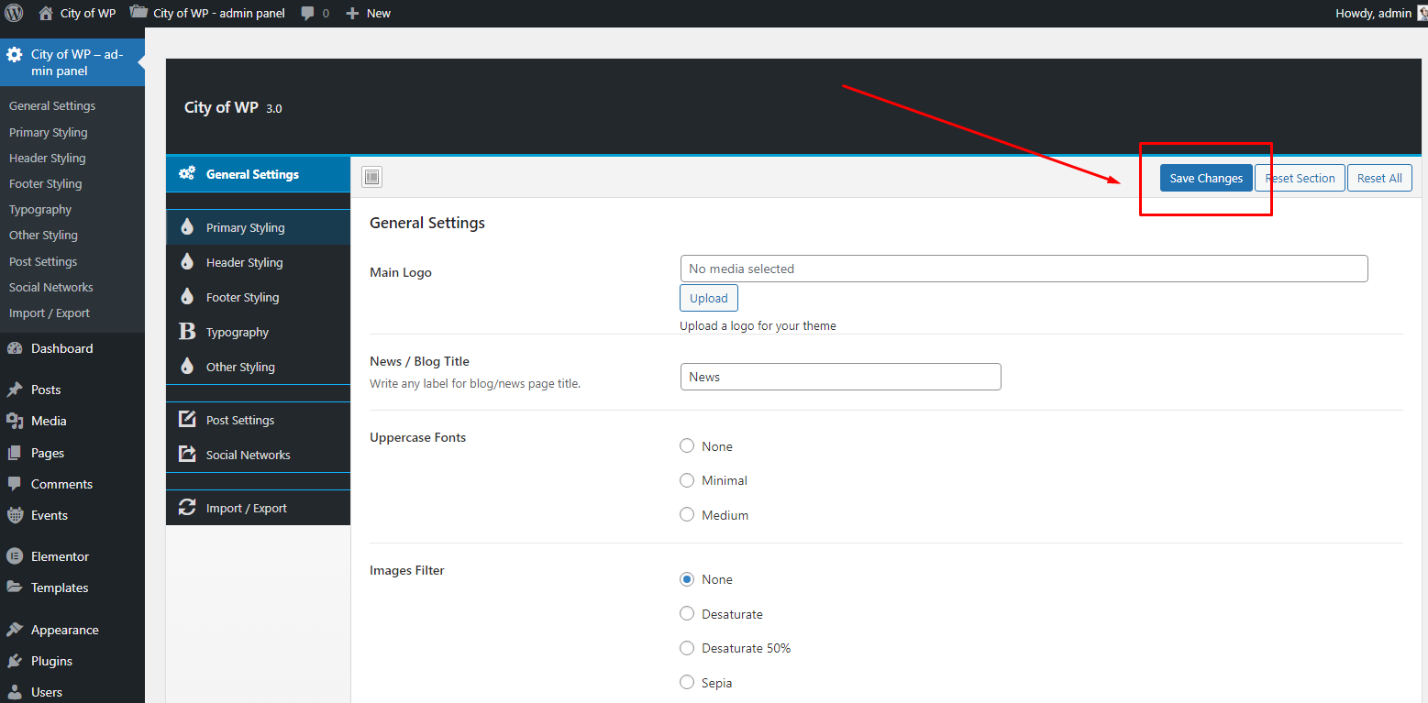
Task: Click the droplet icon beside Other Styling tab
Action: tap(187, 367)
